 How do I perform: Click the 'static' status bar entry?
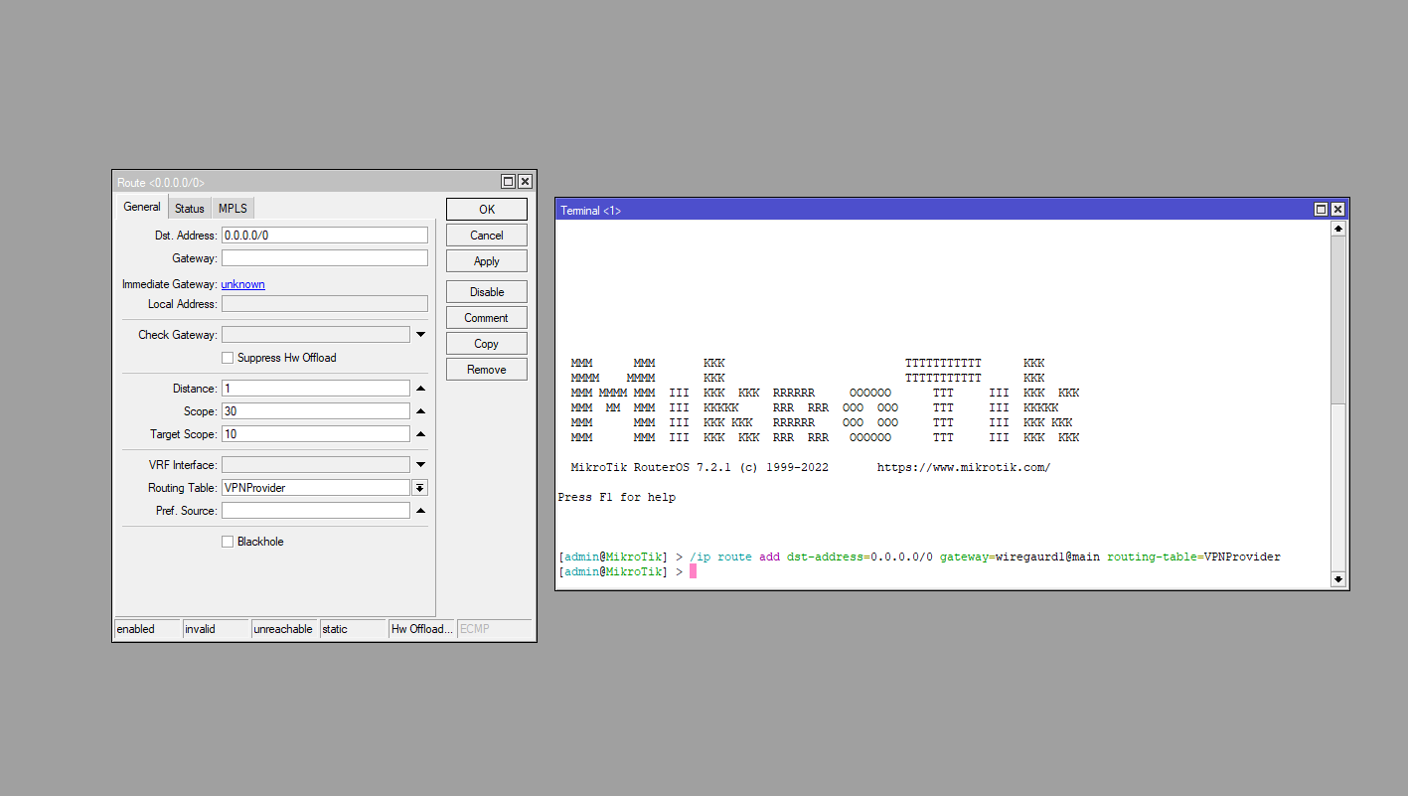coord(353,629)
